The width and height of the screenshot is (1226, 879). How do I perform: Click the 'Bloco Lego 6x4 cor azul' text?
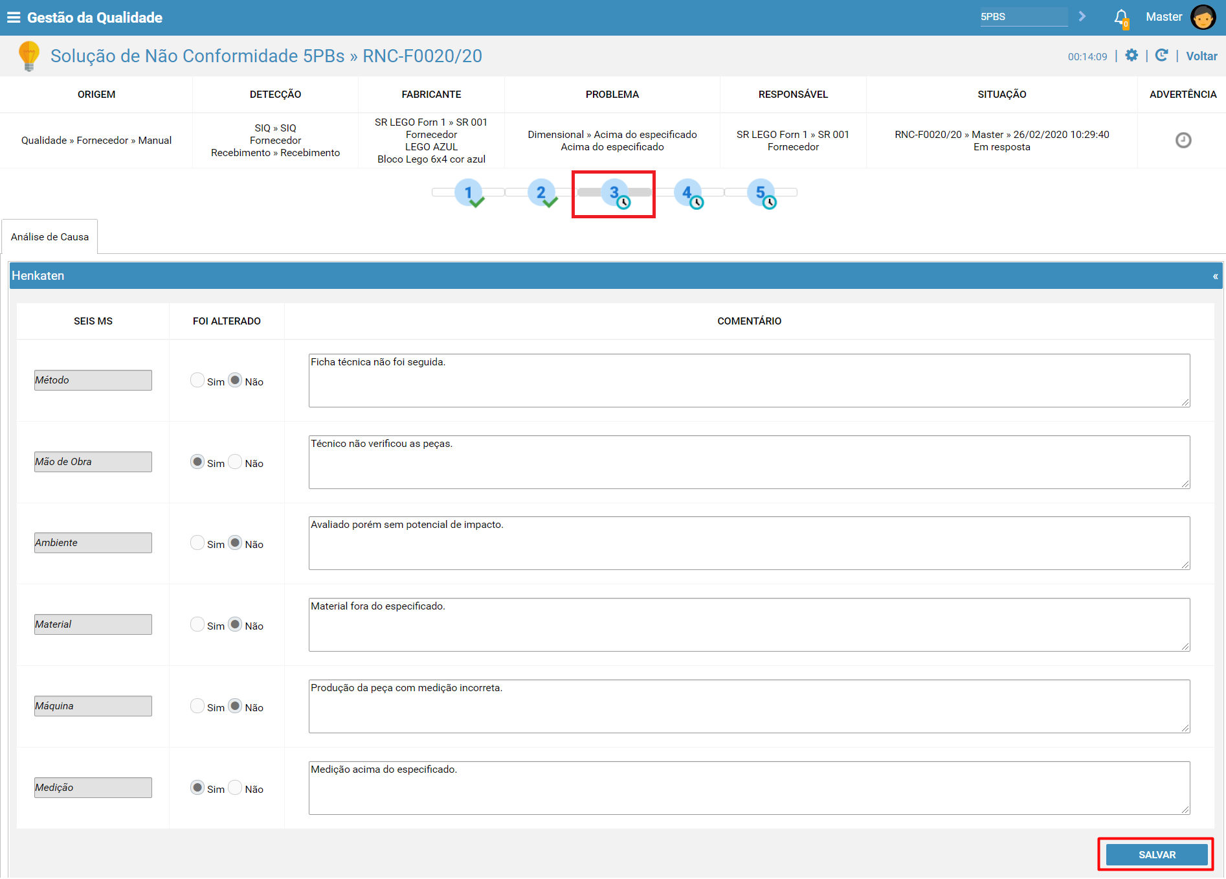431,159
